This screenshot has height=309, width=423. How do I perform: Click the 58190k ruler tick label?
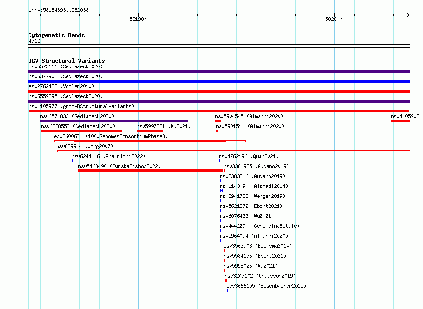coord(138,19)
